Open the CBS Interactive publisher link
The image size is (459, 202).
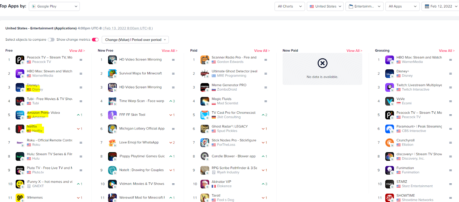coord(414,131)
